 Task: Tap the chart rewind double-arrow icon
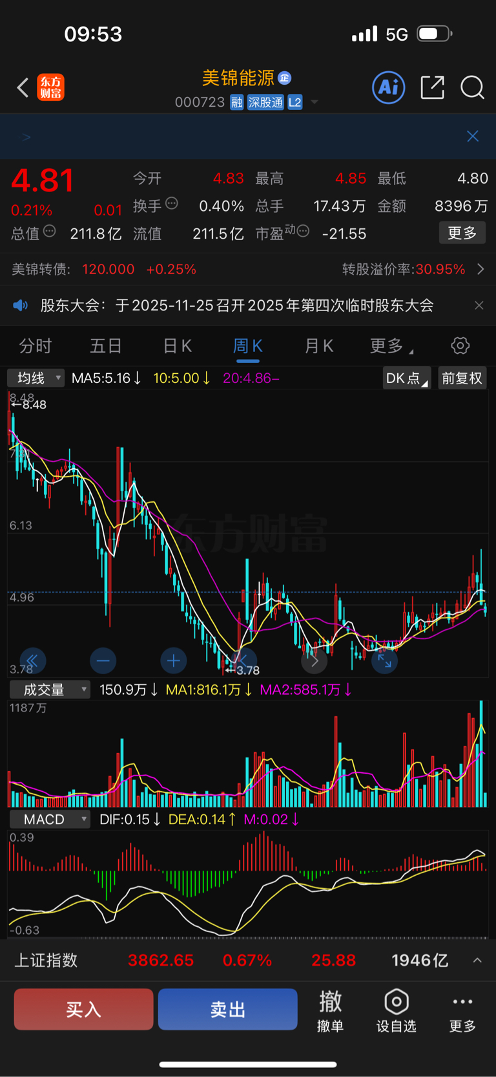pyautogui.click(x=32, y=660)
